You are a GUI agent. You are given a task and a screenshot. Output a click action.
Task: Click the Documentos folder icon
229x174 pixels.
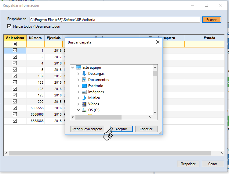click(x=84, y=80)
